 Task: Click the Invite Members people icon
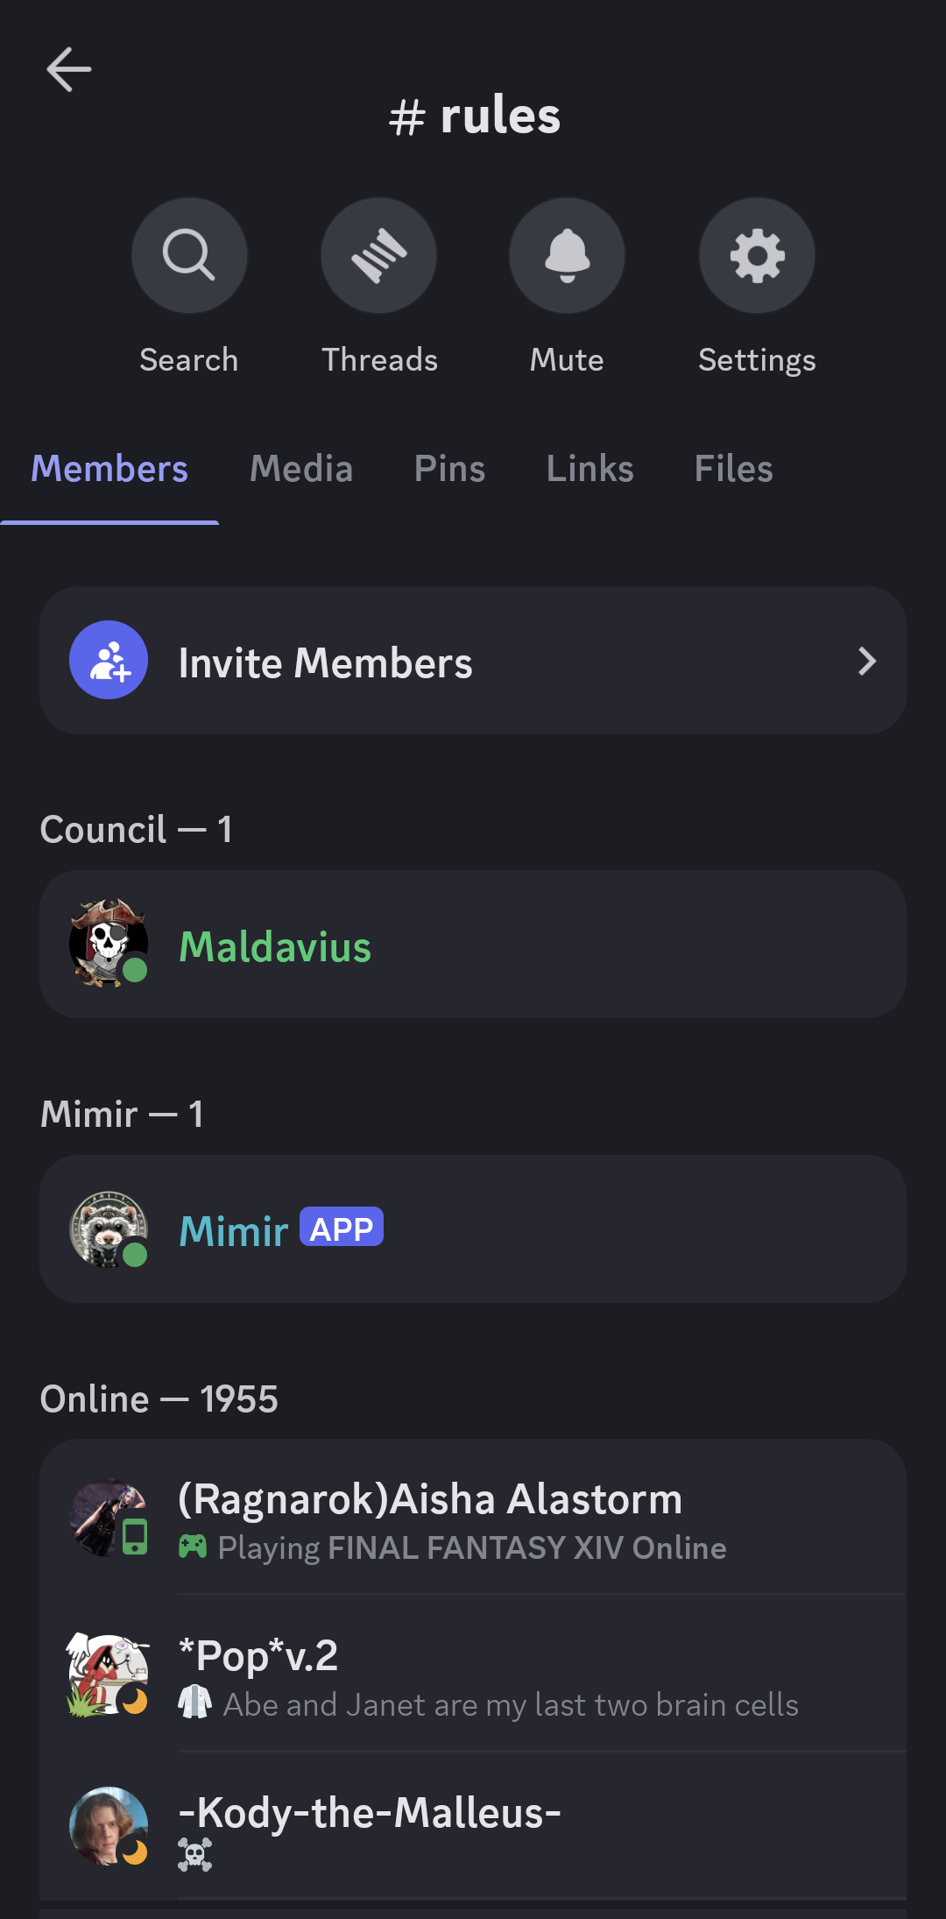click(109, 660)
